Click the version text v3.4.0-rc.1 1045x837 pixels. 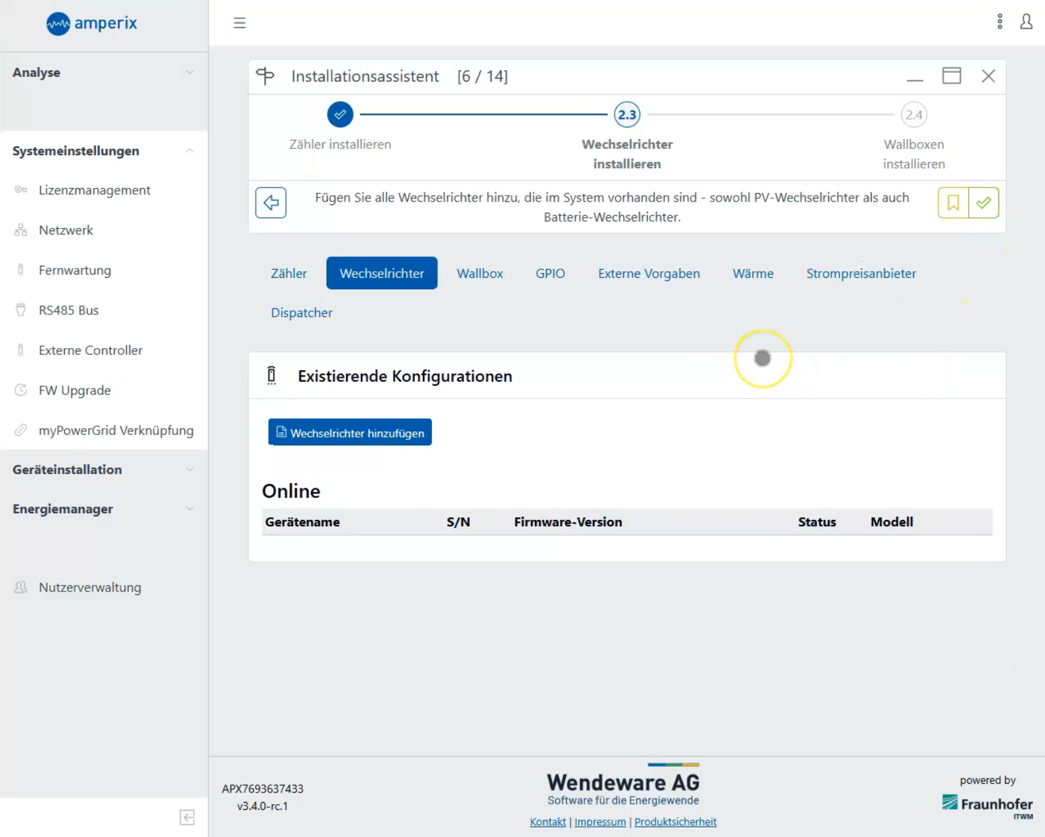[x=262, y=806]
